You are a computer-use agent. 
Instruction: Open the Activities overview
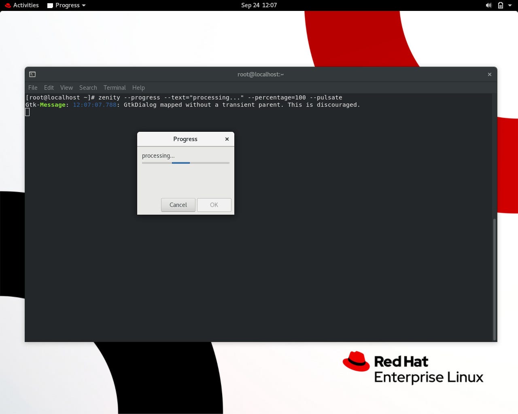[x=25, y=5]
